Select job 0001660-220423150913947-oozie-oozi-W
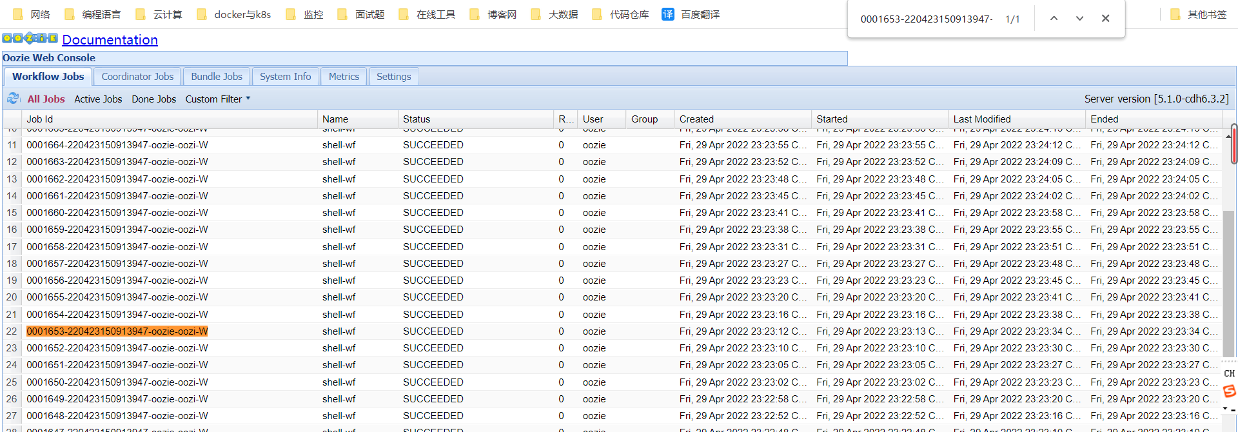Screen dimensions: 1238x432 point(117,212)
